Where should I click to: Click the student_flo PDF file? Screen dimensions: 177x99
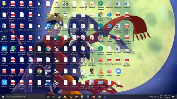[30, 38]
